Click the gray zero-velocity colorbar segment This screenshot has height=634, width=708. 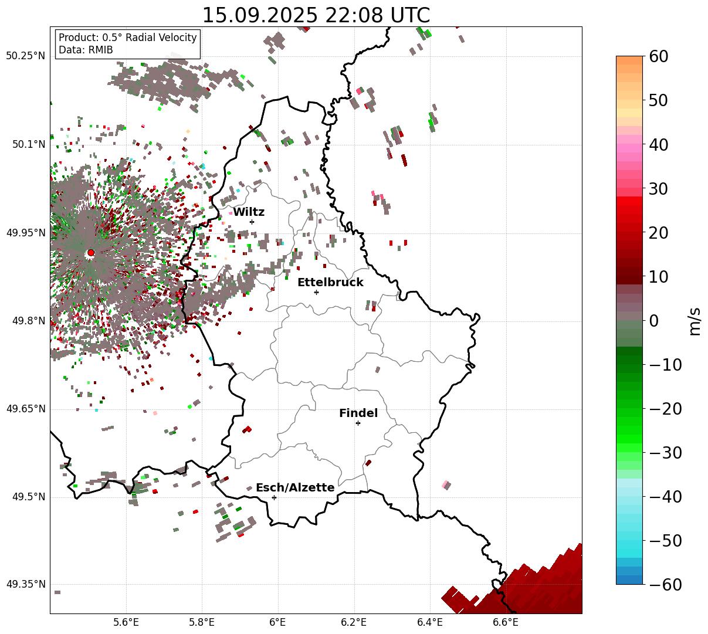pos(629,317)
